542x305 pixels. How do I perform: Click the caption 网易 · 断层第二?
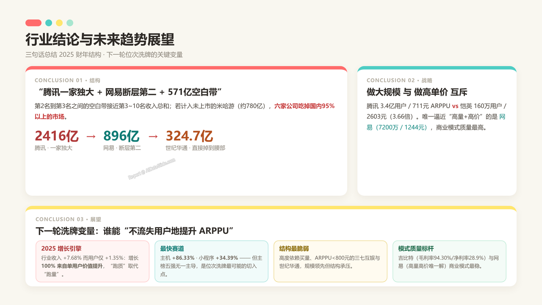tap(122, 148)
